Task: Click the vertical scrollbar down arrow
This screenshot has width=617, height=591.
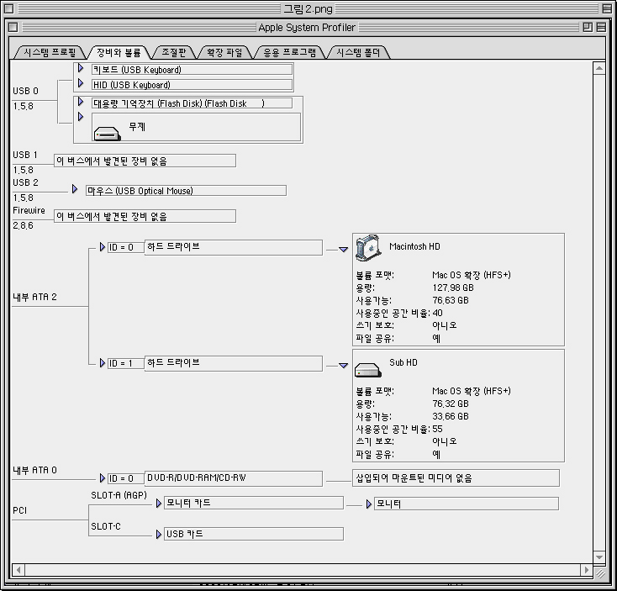Action: [599, 557]
